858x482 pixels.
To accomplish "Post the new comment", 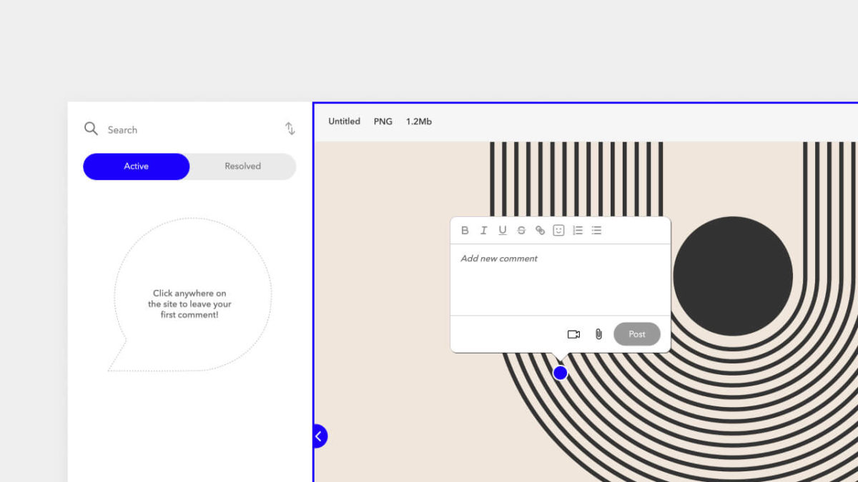I will [636, 333].
